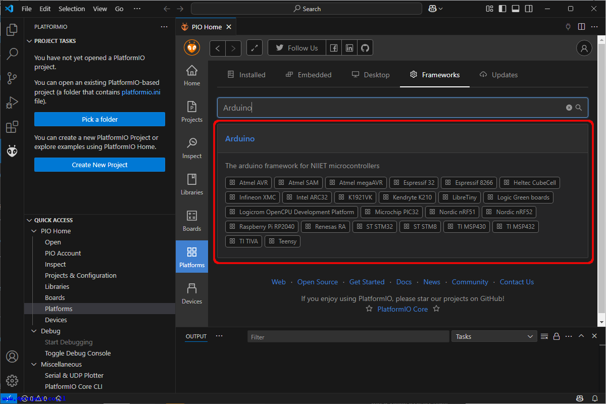This screenshot has height=404, width=606.
Task: Go to PIO Home section
Action: [192, 75]
